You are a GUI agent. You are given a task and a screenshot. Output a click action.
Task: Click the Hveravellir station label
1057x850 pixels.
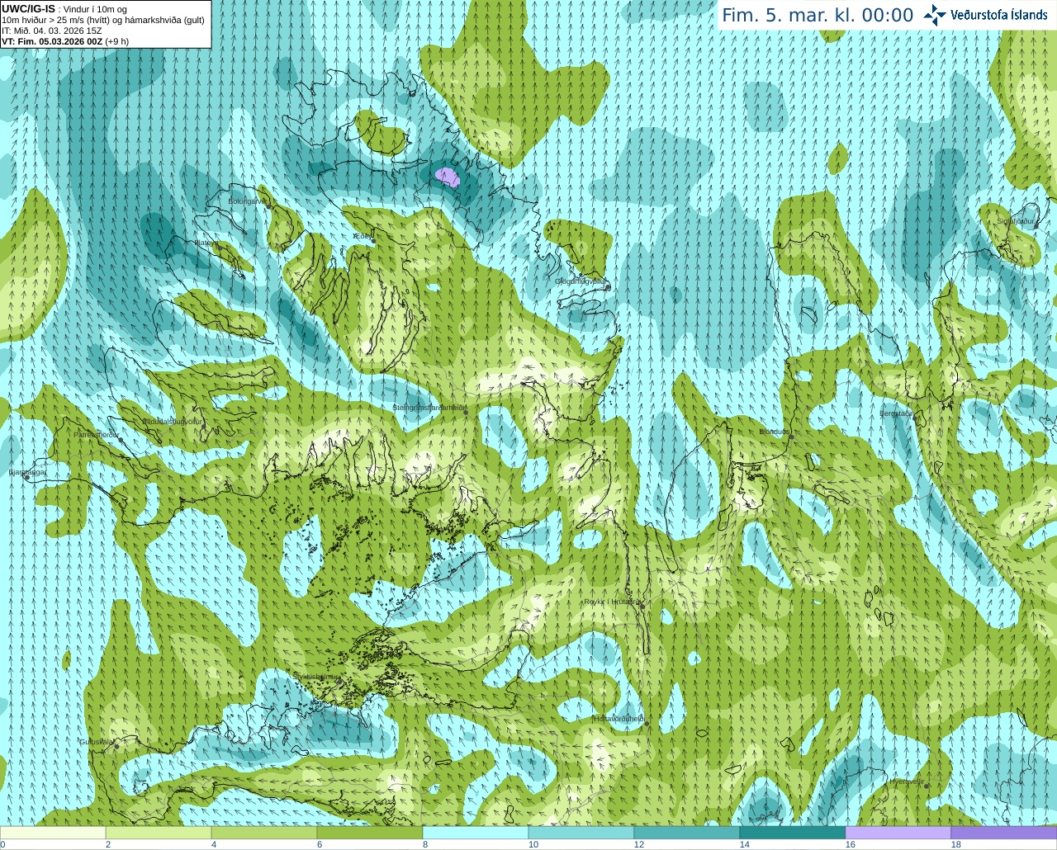point(907,782)
